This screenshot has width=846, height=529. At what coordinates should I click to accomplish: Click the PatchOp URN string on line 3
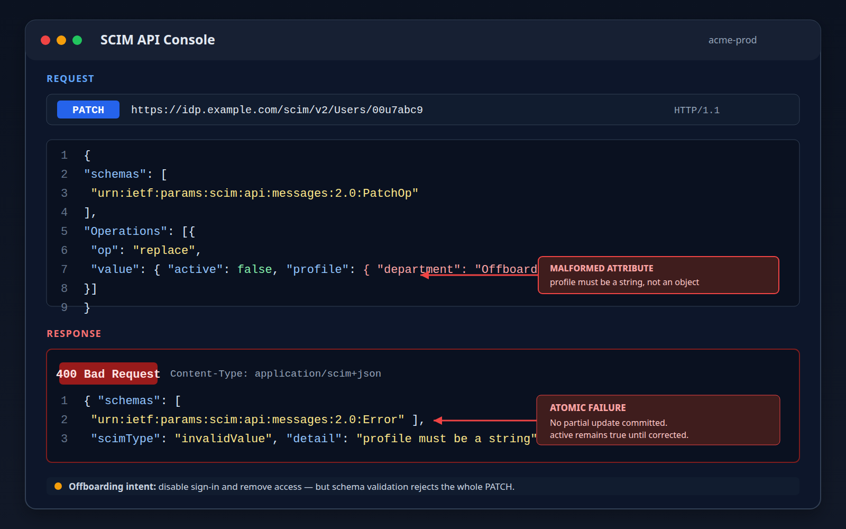pos(254,193)
